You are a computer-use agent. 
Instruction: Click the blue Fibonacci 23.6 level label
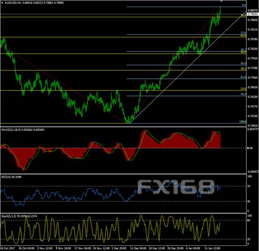click(243, 33)
